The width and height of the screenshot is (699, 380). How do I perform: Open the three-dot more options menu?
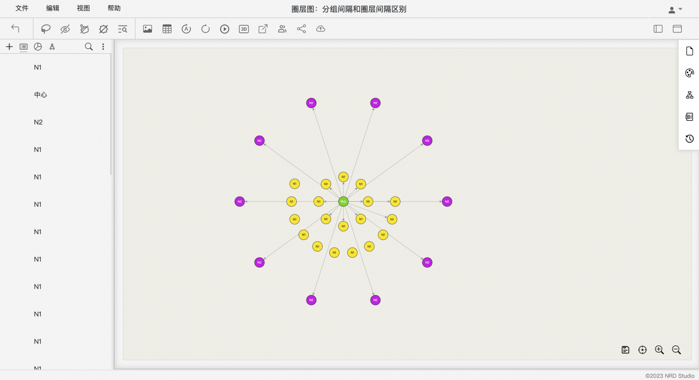(103, 47)
